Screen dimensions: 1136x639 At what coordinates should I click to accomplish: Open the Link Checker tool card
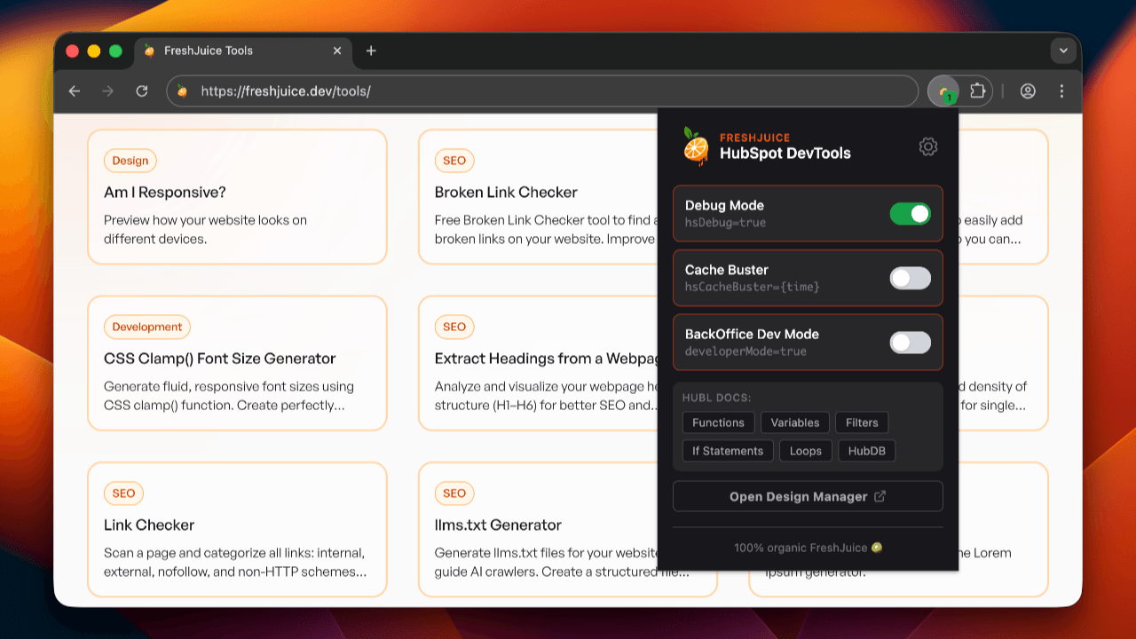pos(237,530)
